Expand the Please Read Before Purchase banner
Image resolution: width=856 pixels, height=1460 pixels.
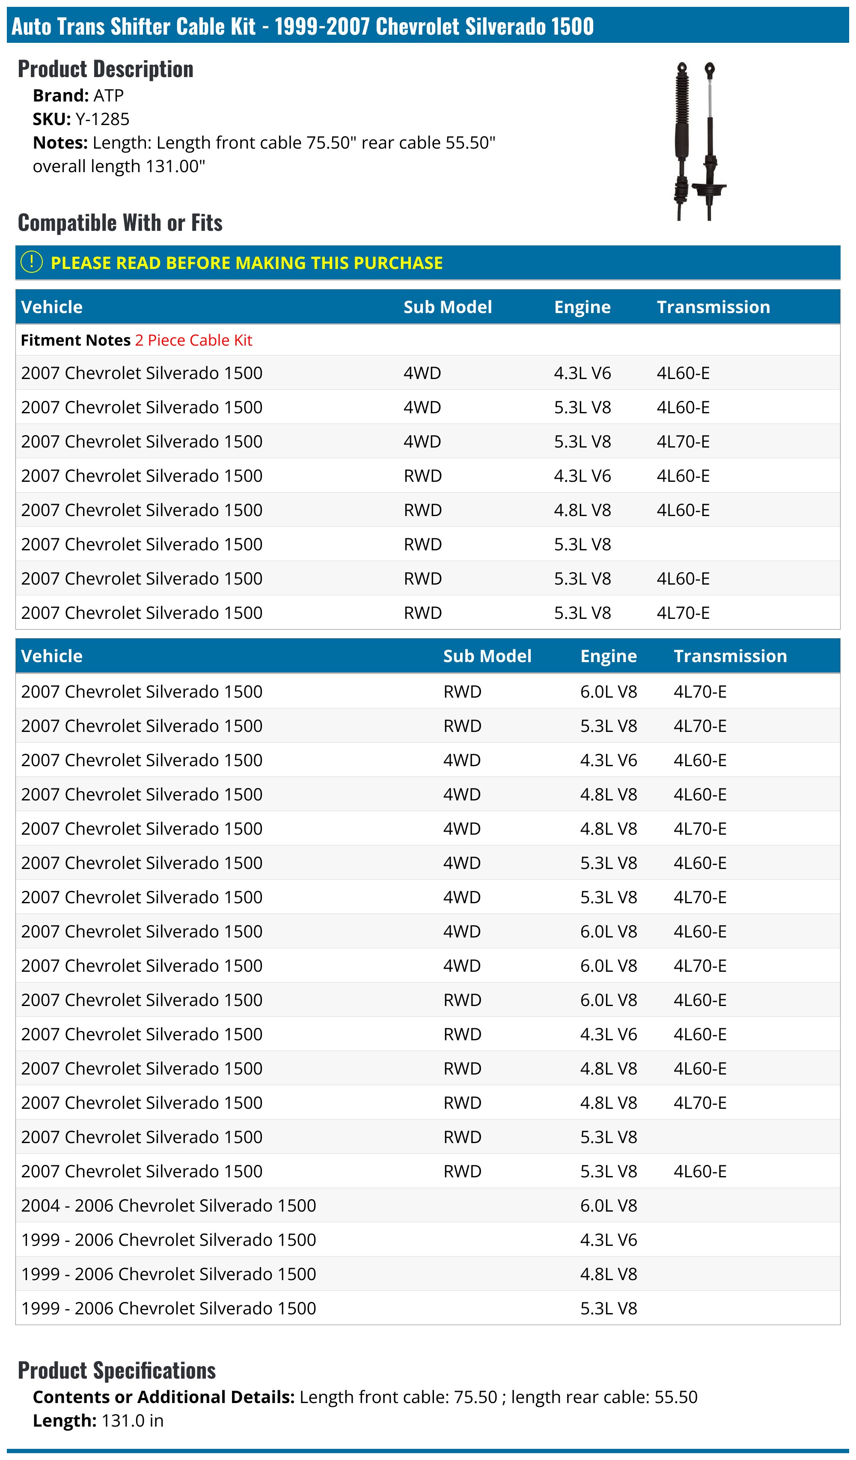click(428, 263)
